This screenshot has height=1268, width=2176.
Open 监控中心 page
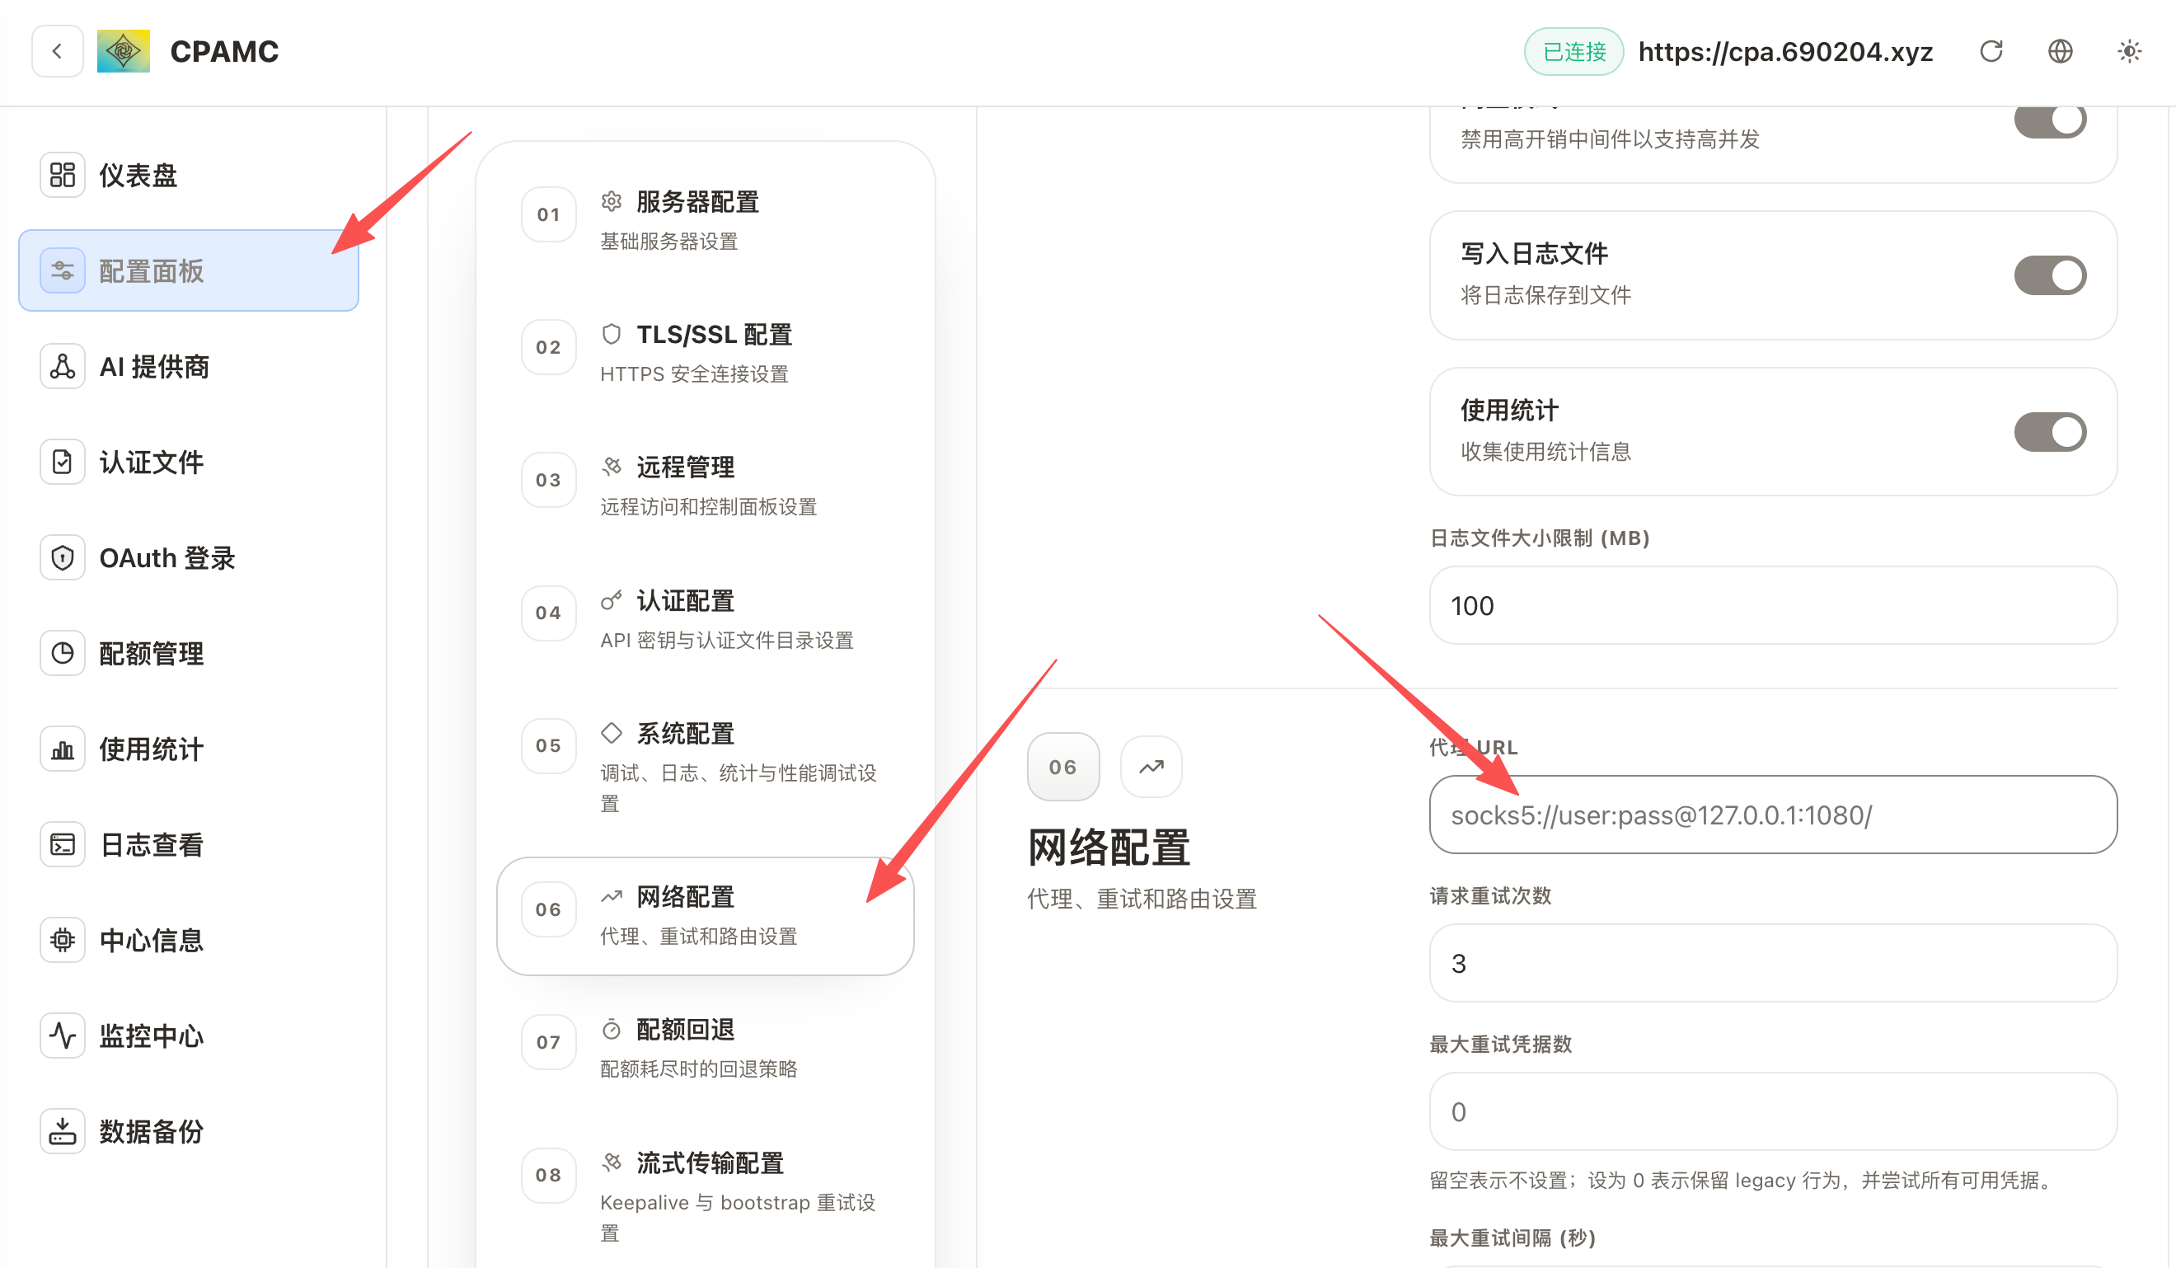(188, 1036)
